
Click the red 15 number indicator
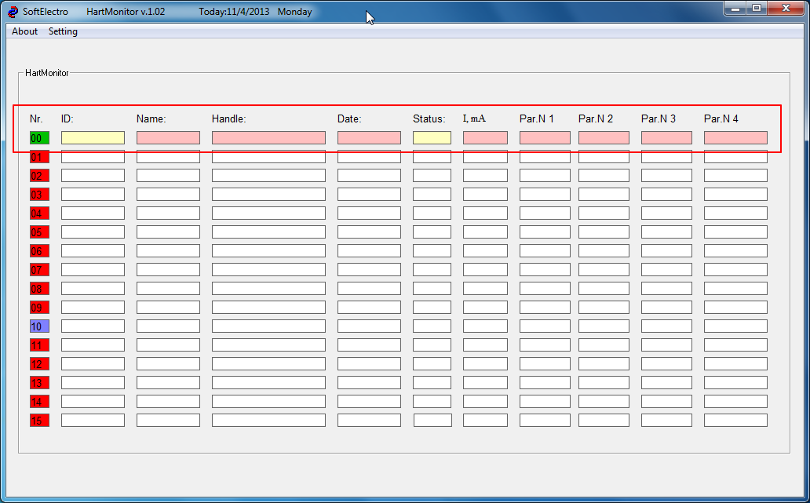pos(39,421)
